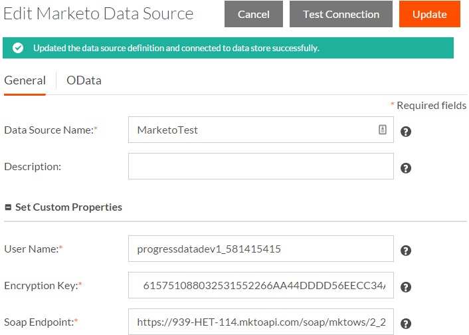
Task: Collapse the Set Custom Properties section
Action: pos(9,207)
